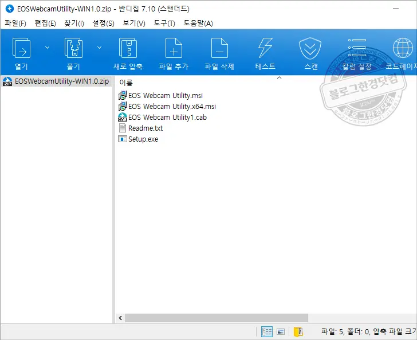Click the 이름 column header
Screen dimensions: 417x340
point(126,83)
